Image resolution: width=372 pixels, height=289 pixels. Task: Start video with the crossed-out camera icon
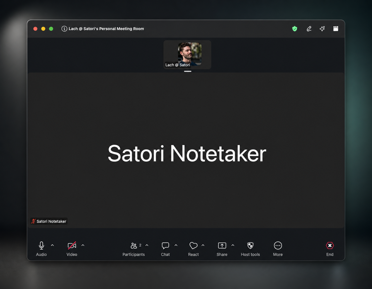pyautogui.click(x=72, y=245)
